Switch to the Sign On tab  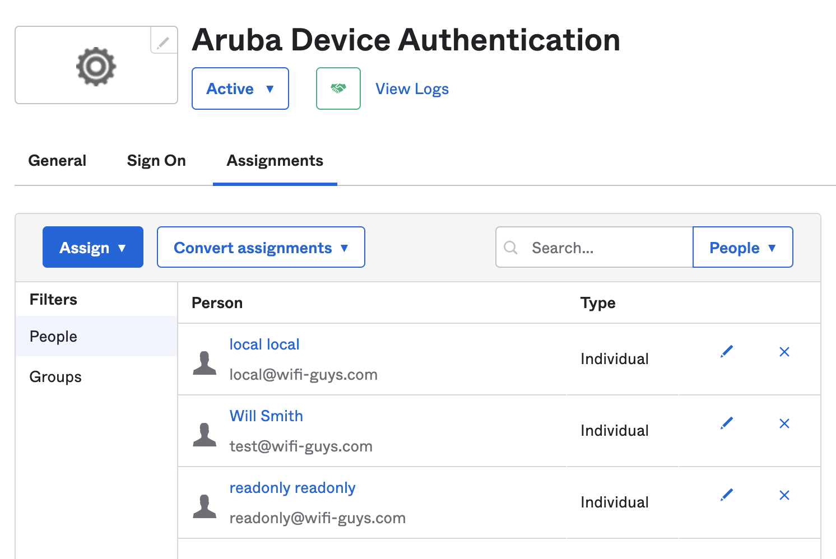(x=156, y=161)
